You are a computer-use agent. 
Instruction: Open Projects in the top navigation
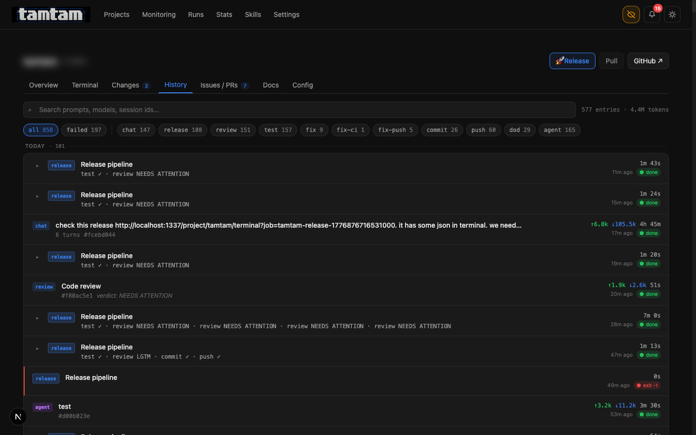(x=116, y=14)
